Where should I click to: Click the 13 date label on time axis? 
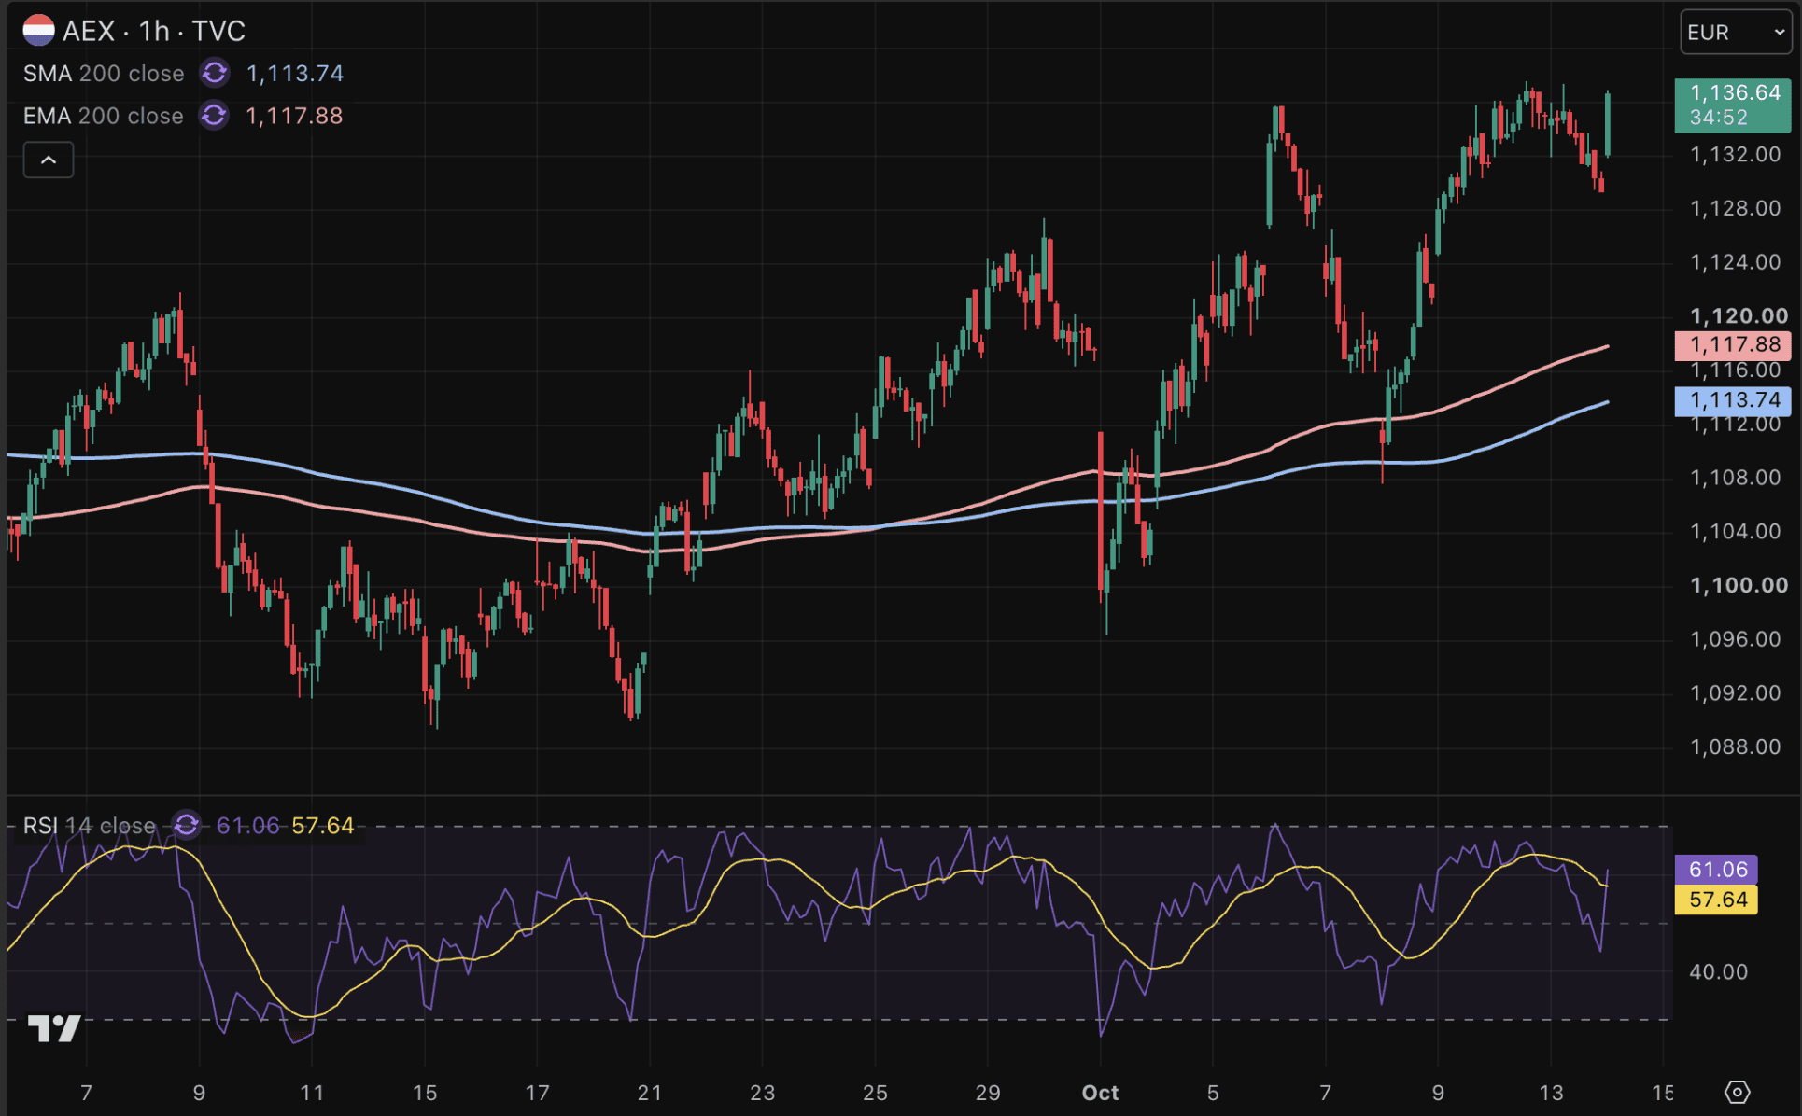[x=1551, y=1093]
